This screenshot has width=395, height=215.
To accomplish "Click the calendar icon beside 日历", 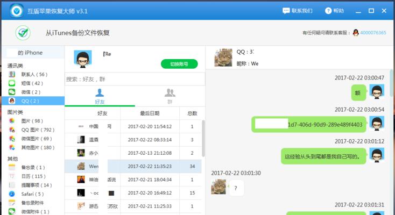I will [12, 176].
